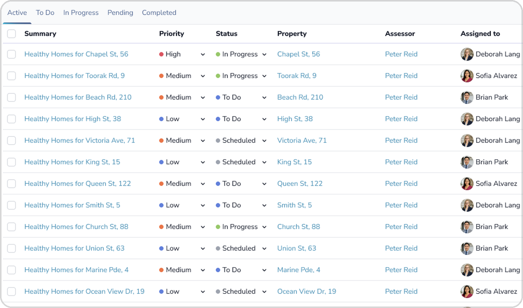
Task: Select the Active tab
Action: [17, 13]
